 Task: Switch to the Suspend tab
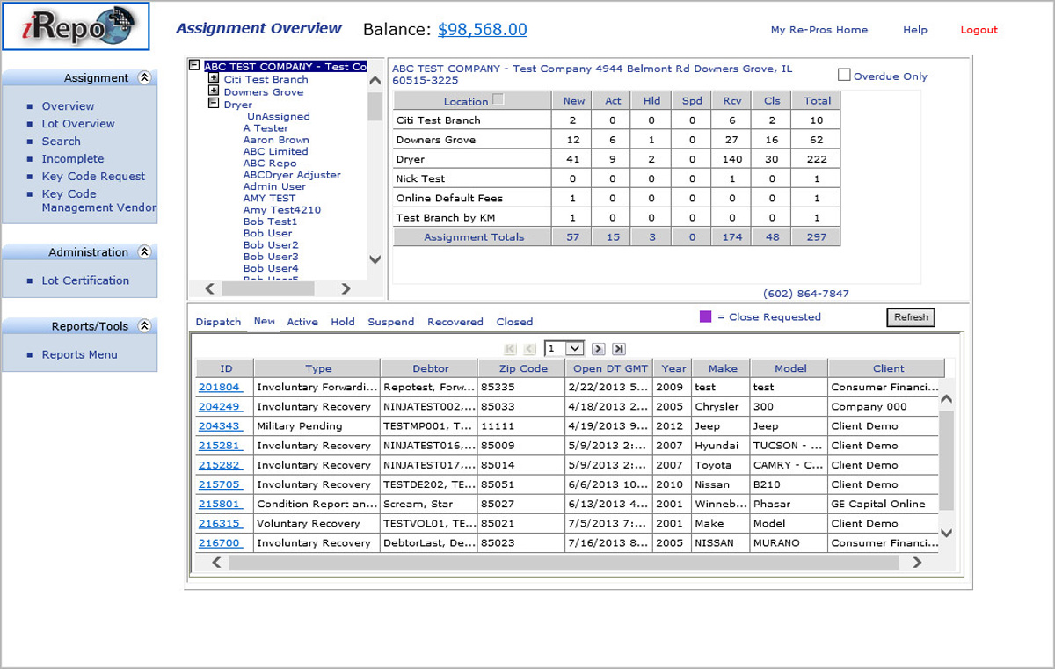click(x=391, y=322)
